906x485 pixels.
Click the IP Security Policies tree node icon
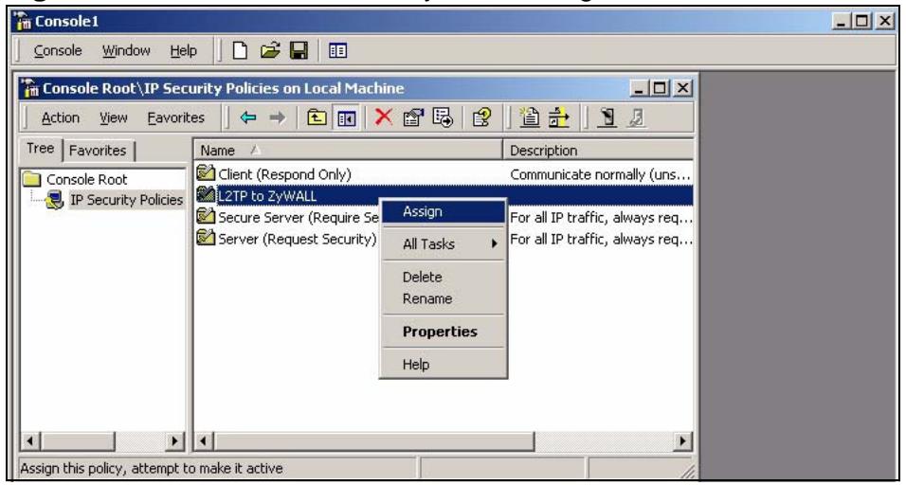(55, 201)
